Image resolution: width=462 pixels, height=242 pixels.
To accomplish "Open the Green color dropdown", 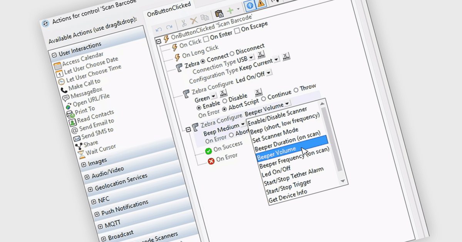I will coord(214,96).
